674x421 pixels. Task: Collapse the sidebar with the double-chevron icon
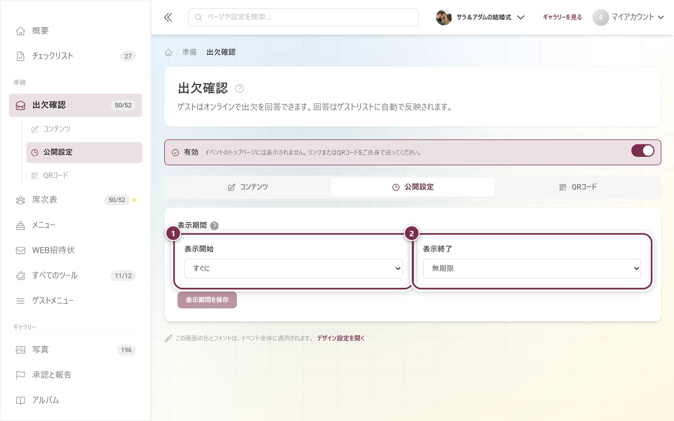[x=168, y=17]
